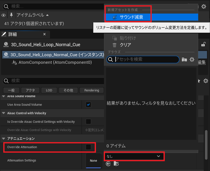Click 0 配列エレメント value
Image resolution: width=210 pixels, height=171 pixels.
click(x=95, y=130)
